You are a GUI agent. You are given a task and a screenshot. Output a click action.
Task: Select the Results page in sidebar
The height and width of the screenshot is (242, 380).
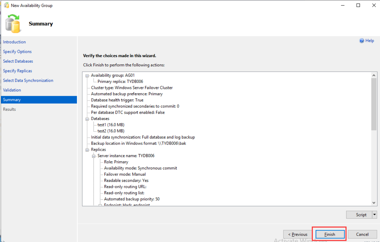click(x=9, y=109)
